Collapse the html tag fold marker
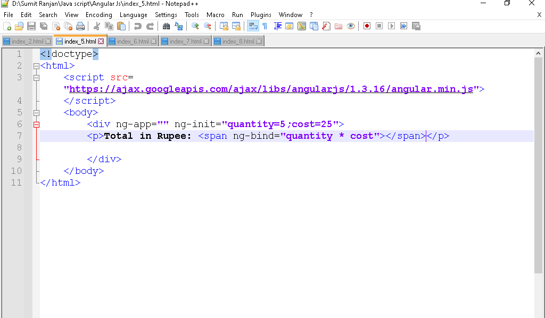The height and width of the screenshot is (318, 545). click(36, 66)
